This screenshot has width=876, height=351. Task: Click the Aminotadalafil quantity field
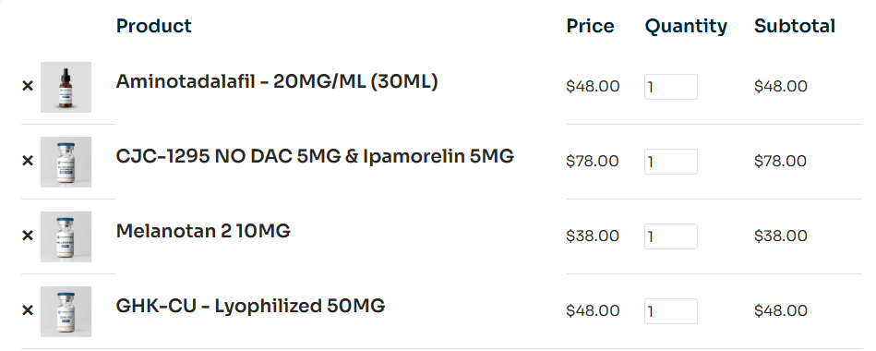coord(670,87)
